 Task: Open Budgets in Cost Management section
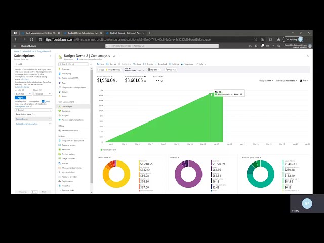click(x=65, y=116)
